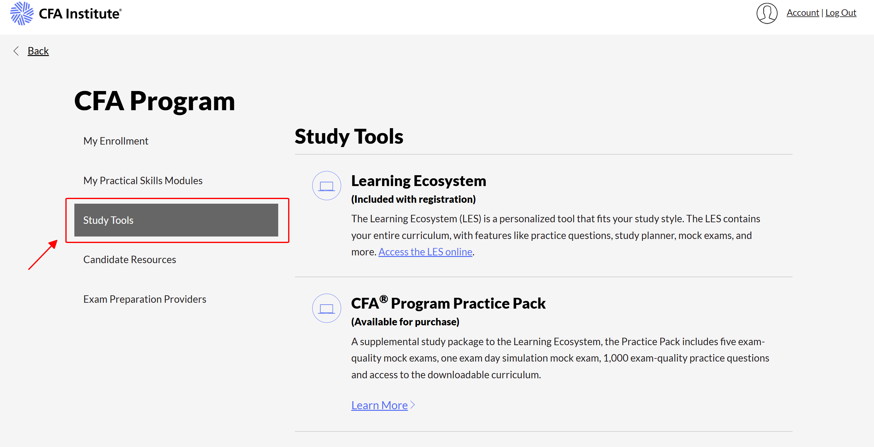Click the CFA Institute wordmark text

(x=80, y=14)
